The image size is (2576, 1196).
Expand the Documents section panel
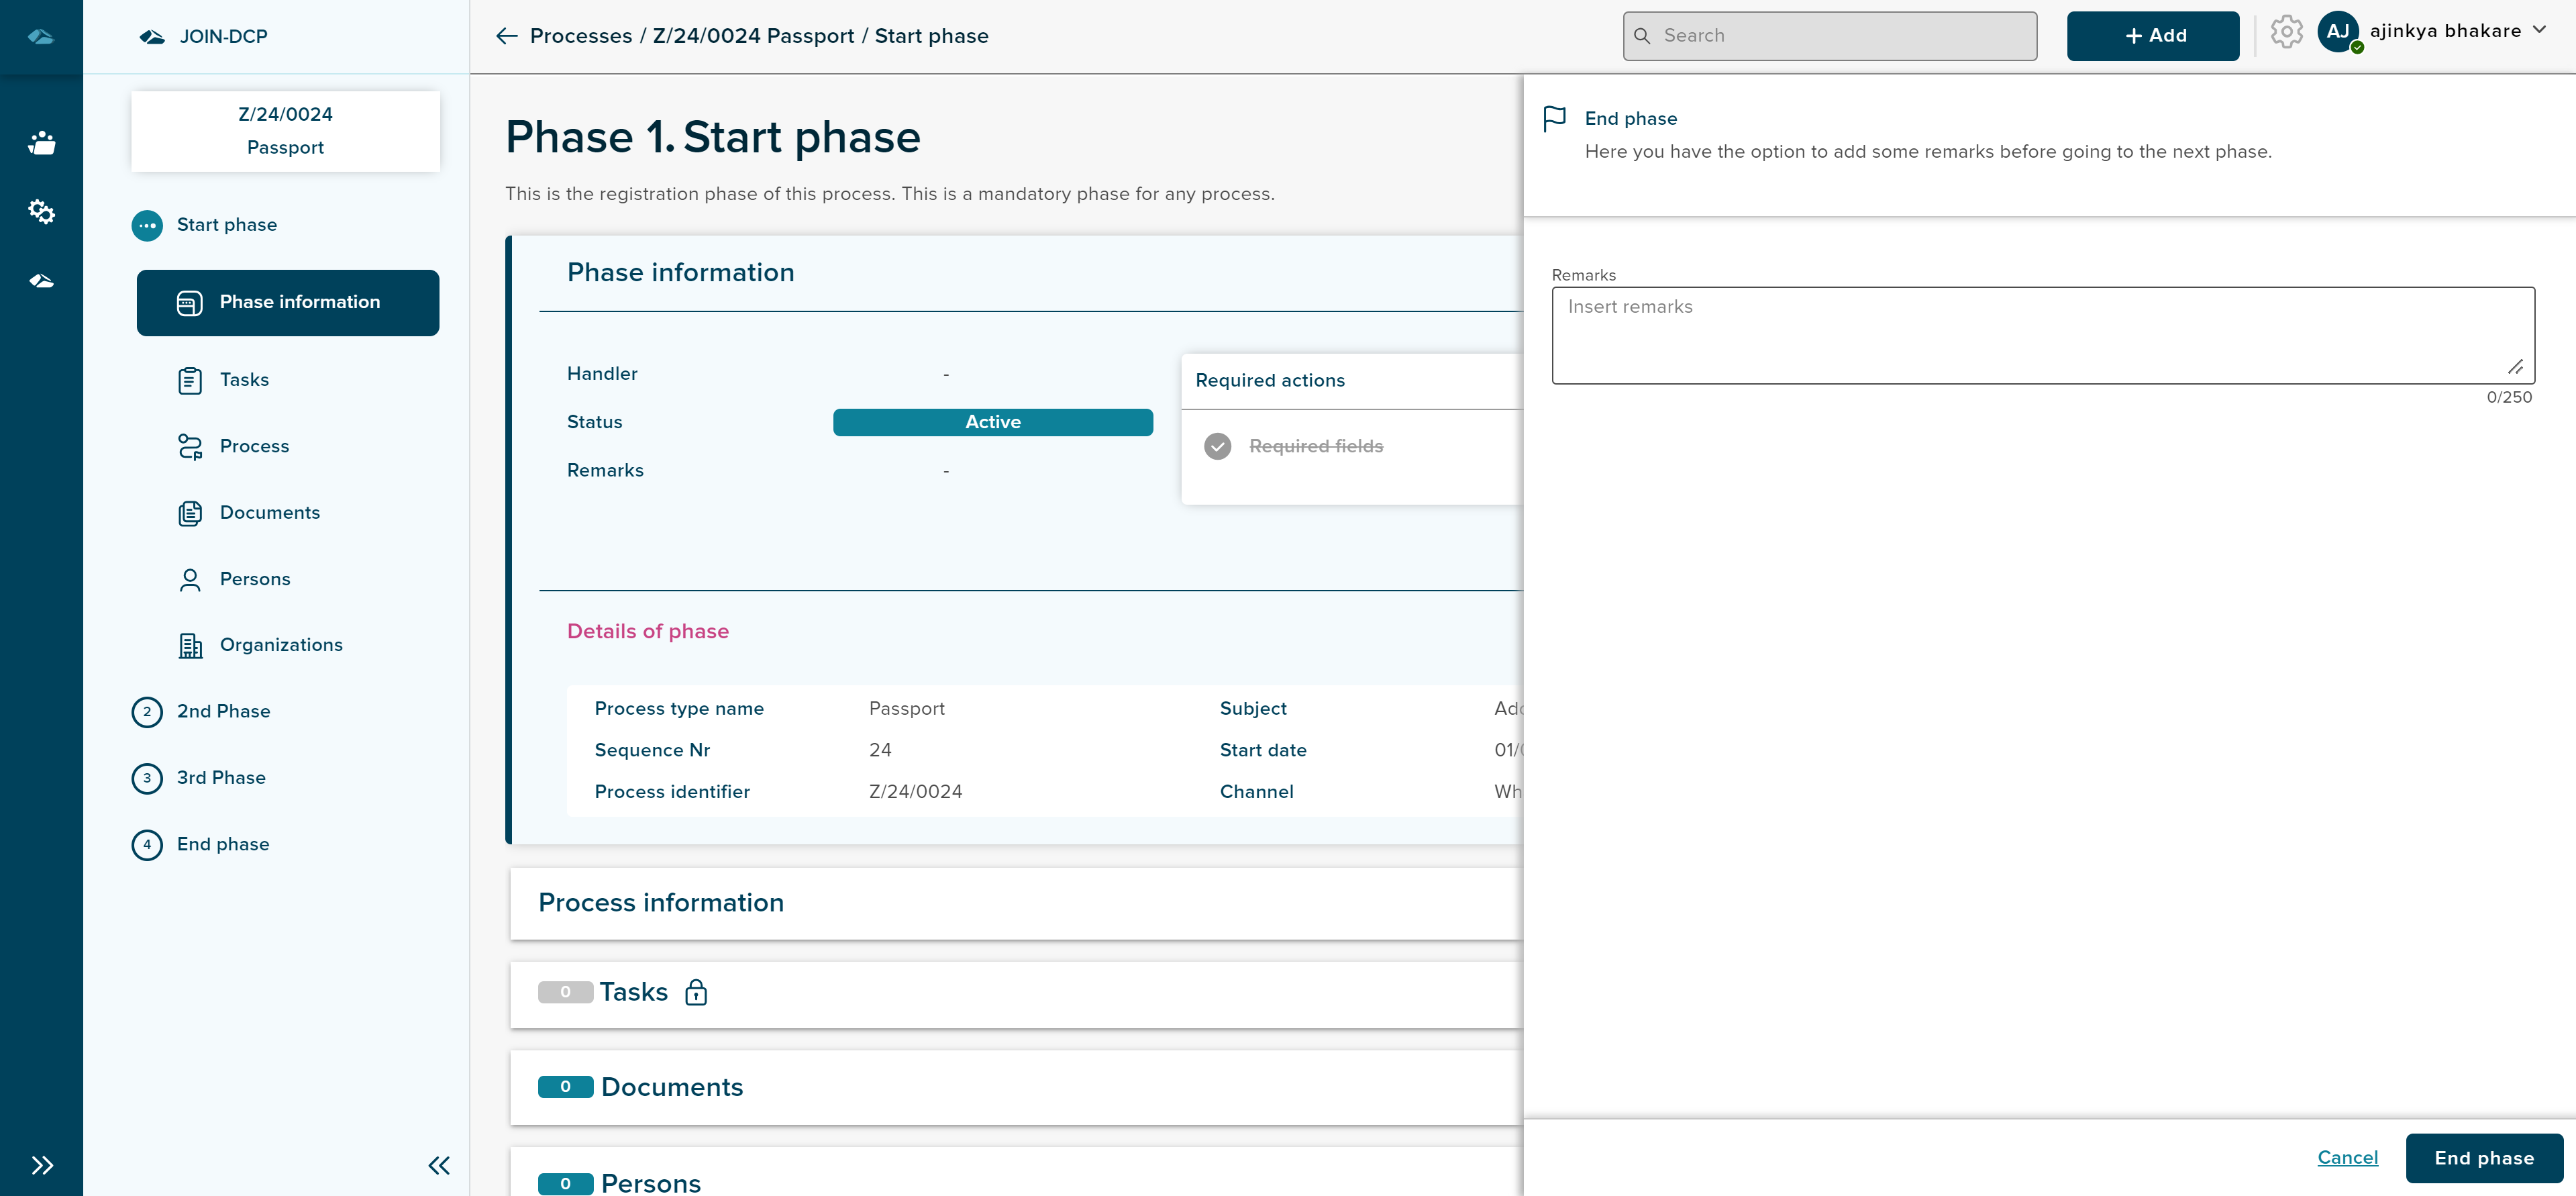[x=672, y=1087]
